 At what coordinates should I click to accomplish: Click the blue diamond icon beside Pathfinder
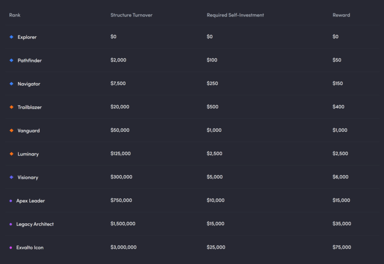pyautogui.click(x=11, y=60)
